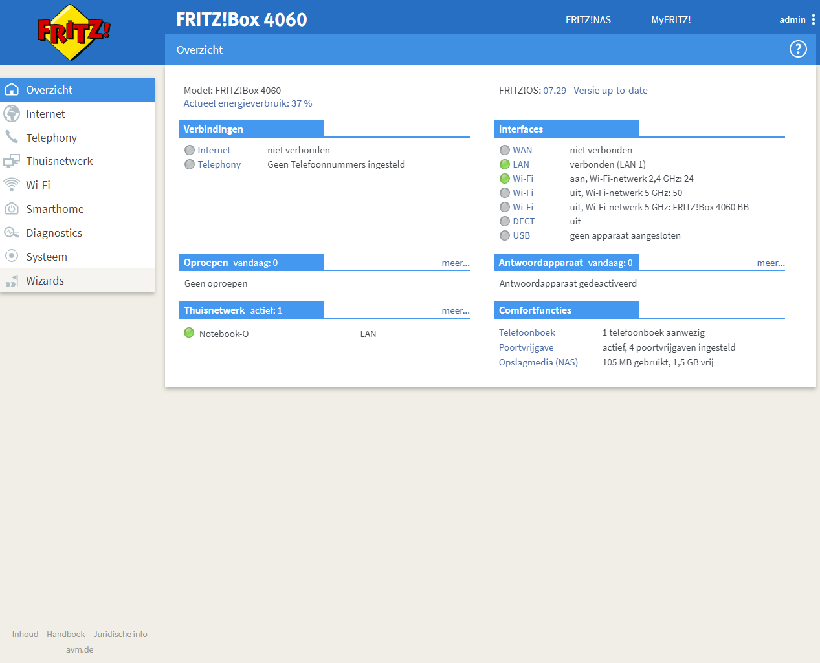Click the 105 MB gebruikt, 1,5 GB vrij text
The width and height of the screenshot is (820, 663).
(658, 362)
